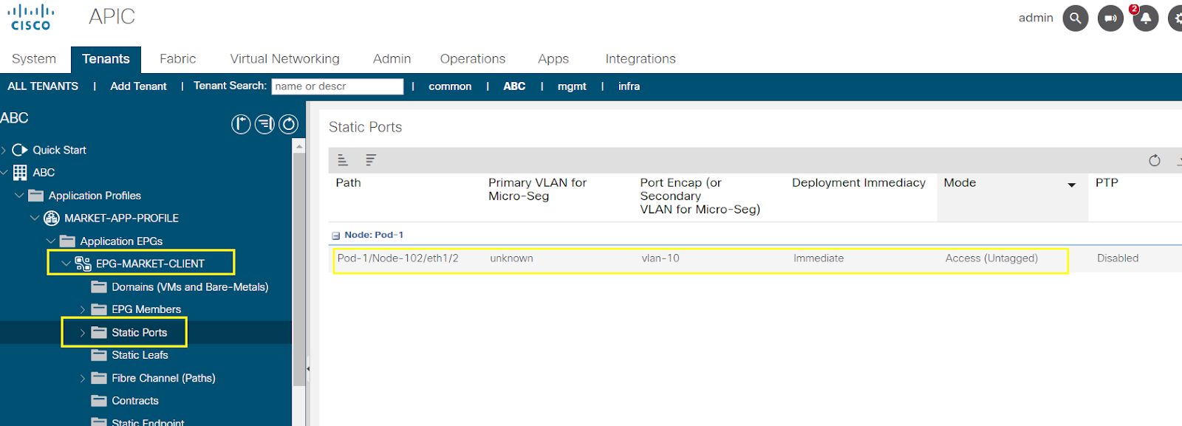The width and height of the screenshot is (1182, 426).
Task: Open the search magnifier icon
Action: click(x=1076, y=18)
